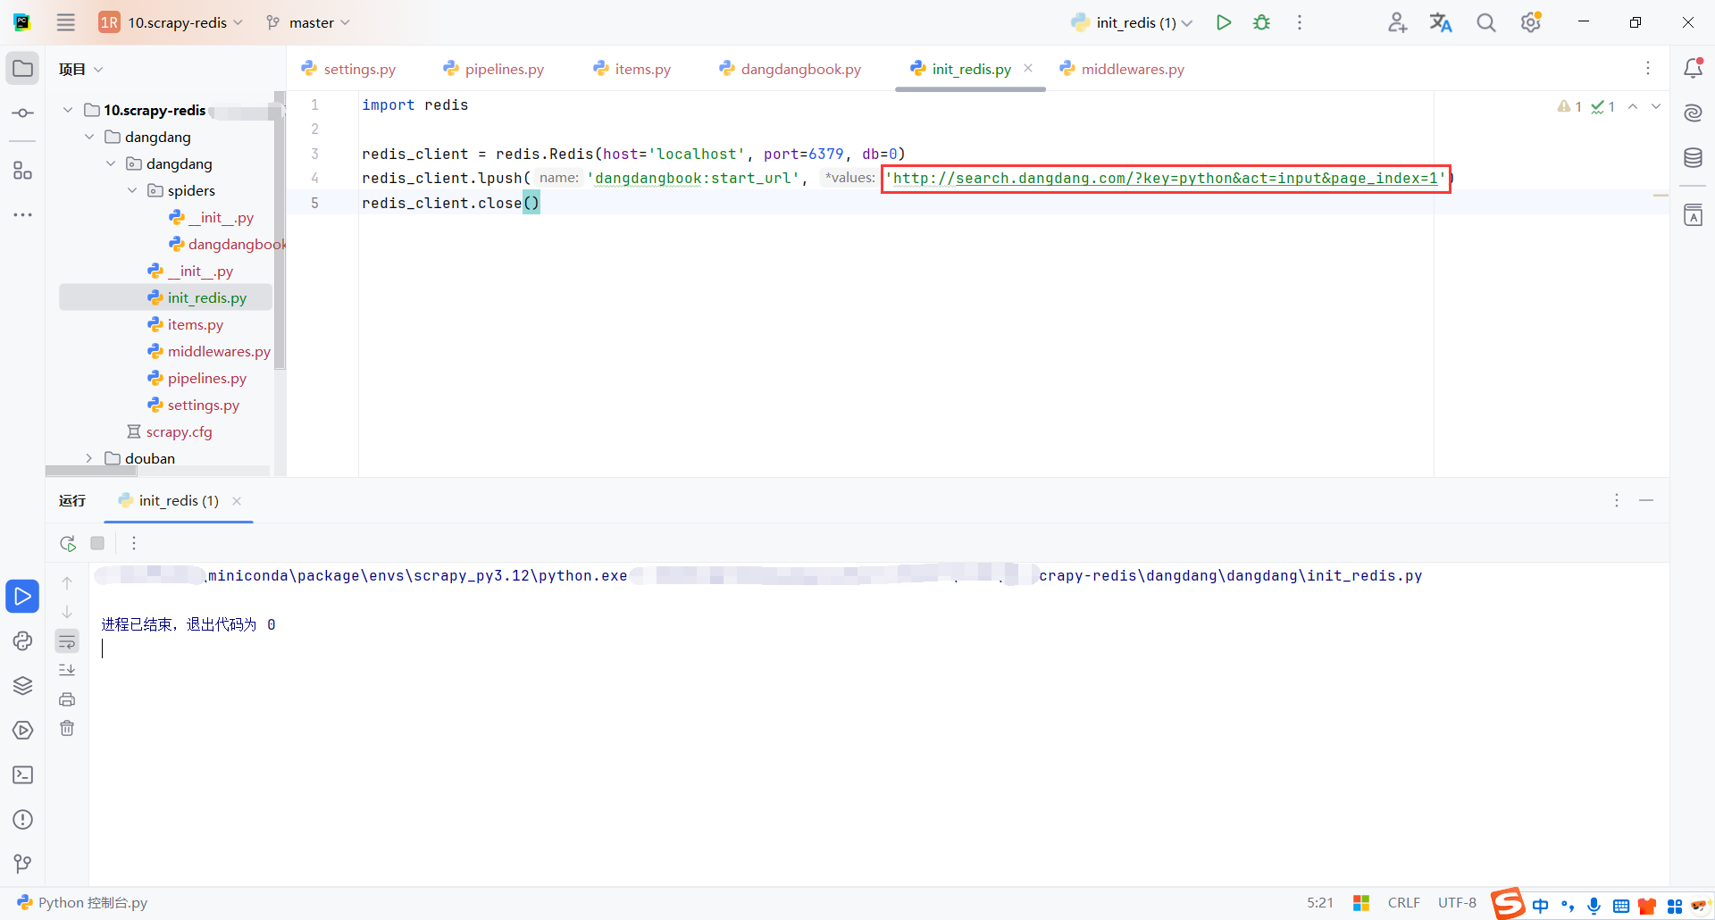
Task: Open the editor tabs options menu
Action: pyautogui.click(x=1648, y=68)
